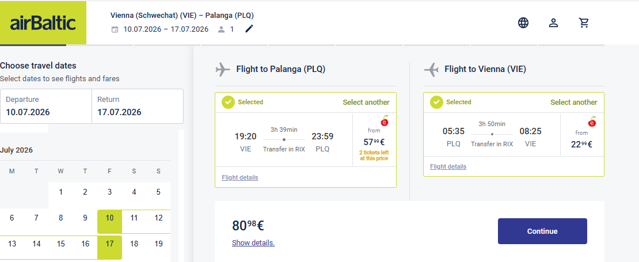Viewport: 639px width, 262px height.
Task: Show details of the 80.98 € total
Action: pyautogui.click(x=253, y=243)
